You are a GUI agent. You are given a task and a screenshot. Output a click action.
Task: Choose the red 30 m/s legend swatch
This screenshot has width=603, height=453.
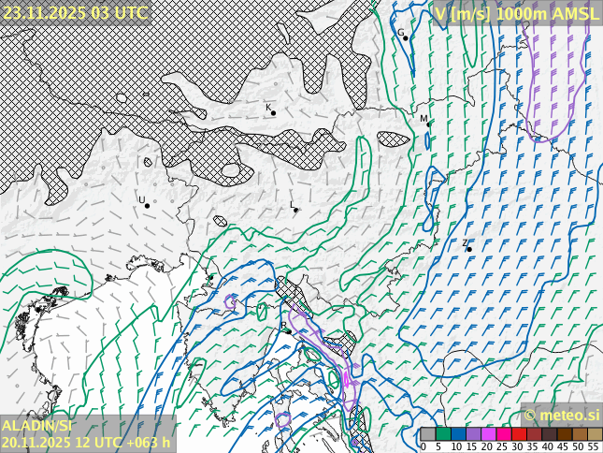click(519, 434)
